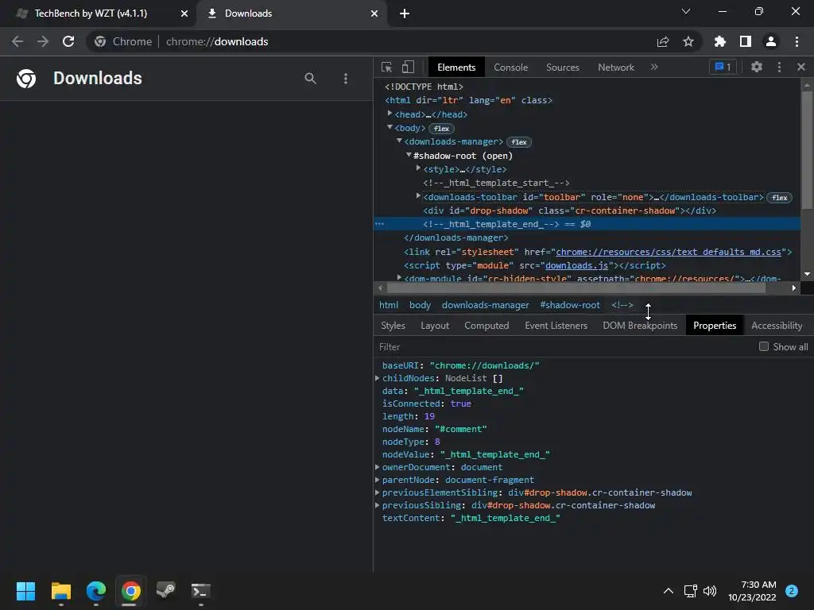This screenshot has width=814, height=610.
Task: Expand the ownerDocument property
Action: (378, 467)
